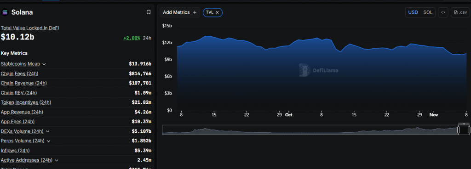The image size is (471, 169).
Task: Click the left range slider handle
Action: [459, 130]
